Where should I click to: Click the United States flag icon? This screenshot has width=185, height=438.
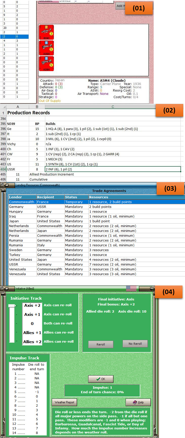point(131,288)
